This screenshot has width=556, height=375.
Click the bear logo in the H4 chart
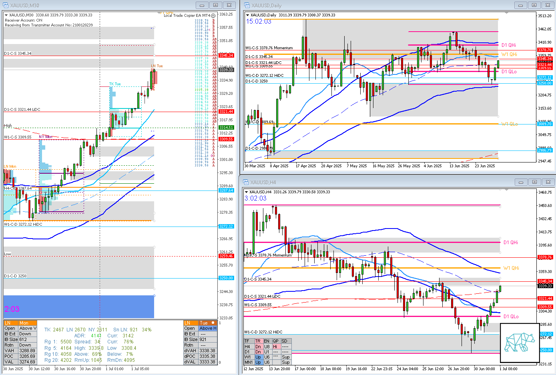click(520, 343)
